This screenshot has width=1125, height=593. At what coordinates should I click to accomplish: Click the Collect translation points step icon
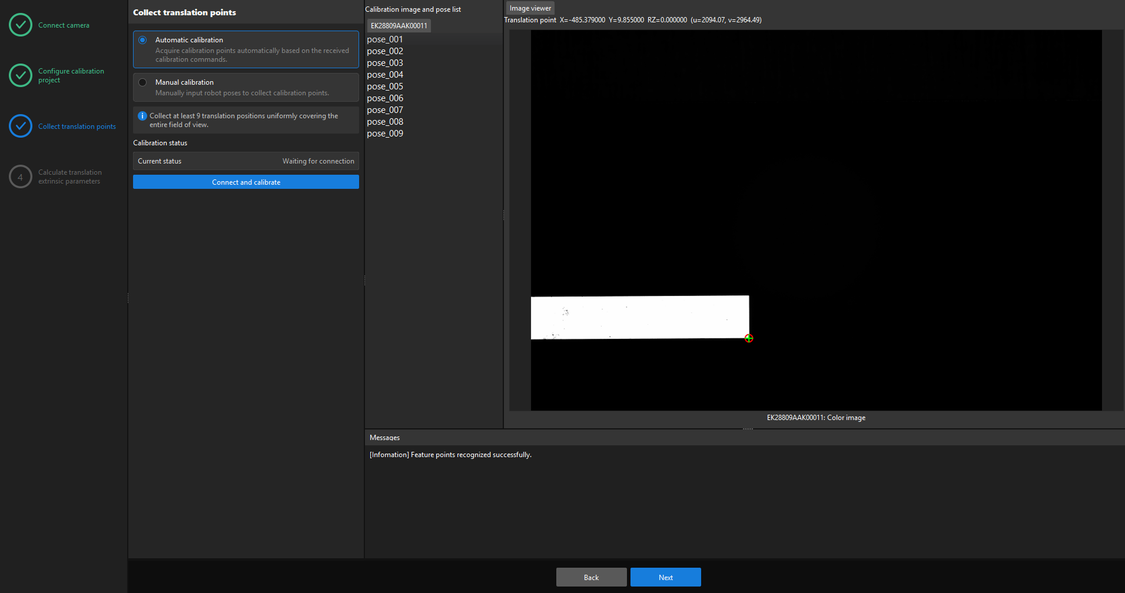coord(21,126)
